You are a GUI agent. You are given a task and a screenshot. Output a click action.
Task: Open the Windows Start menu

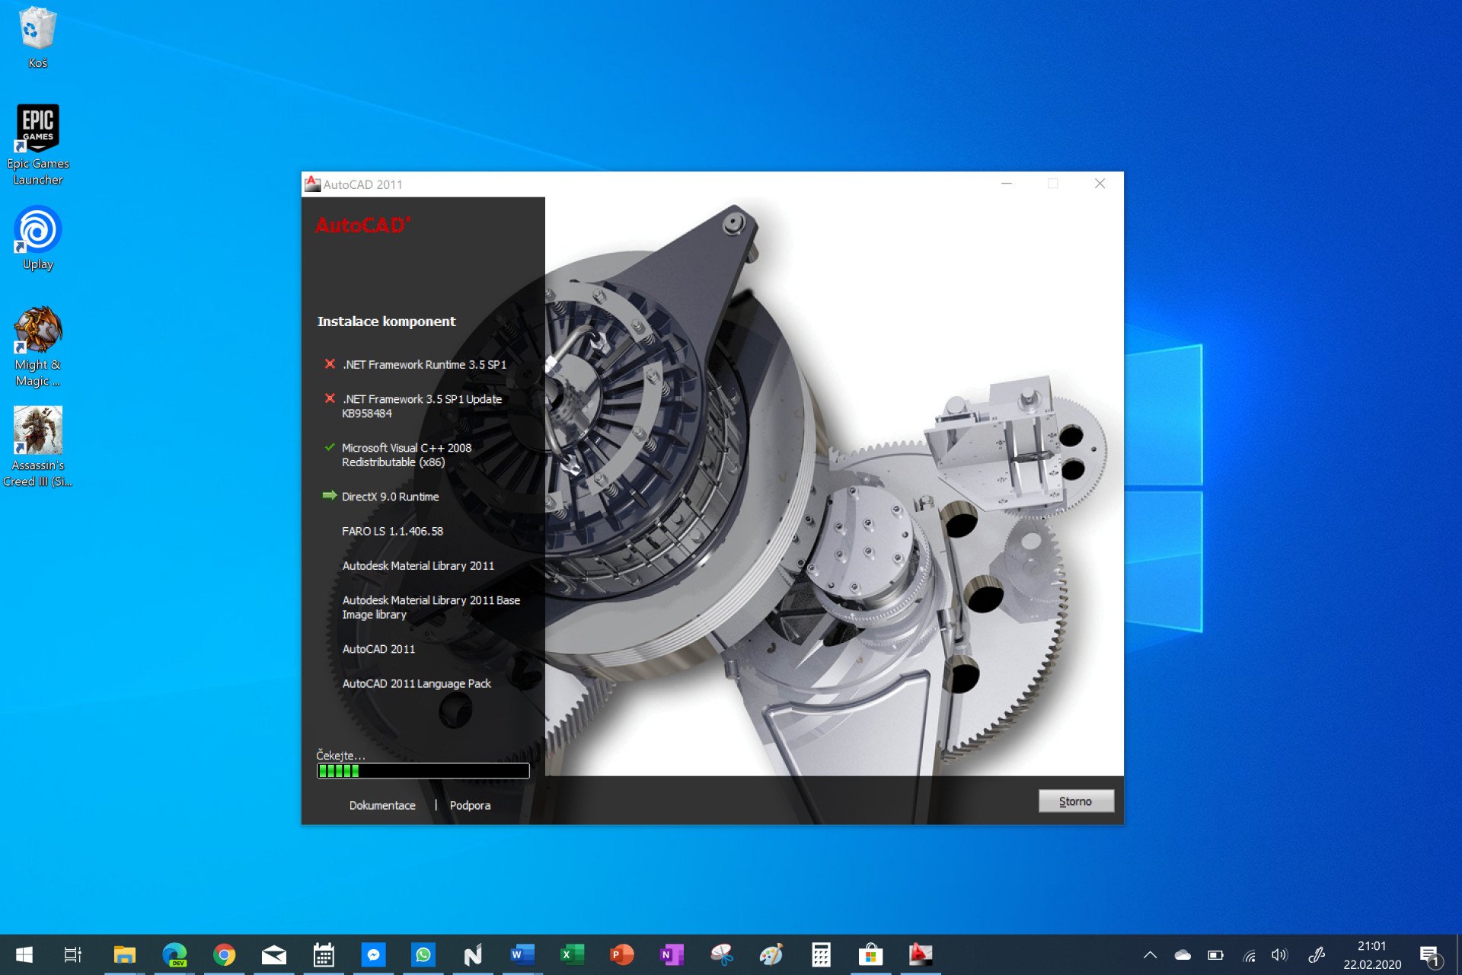24,954
